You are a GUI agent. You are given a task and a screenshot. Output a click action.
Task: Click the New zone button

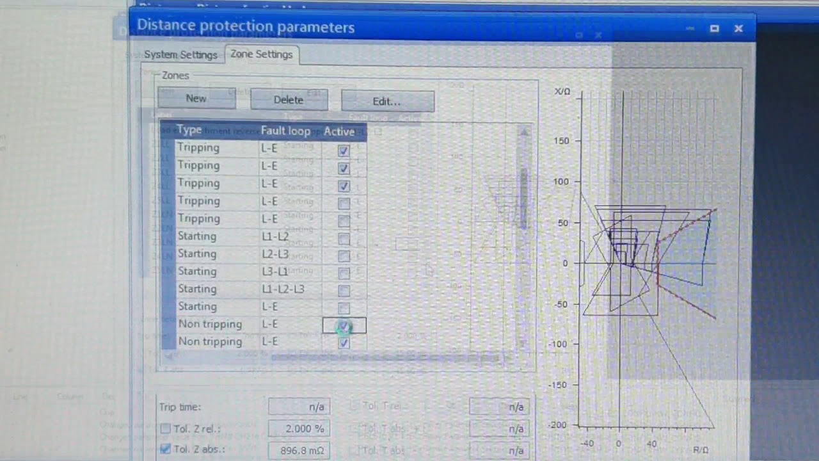(196, 99)
